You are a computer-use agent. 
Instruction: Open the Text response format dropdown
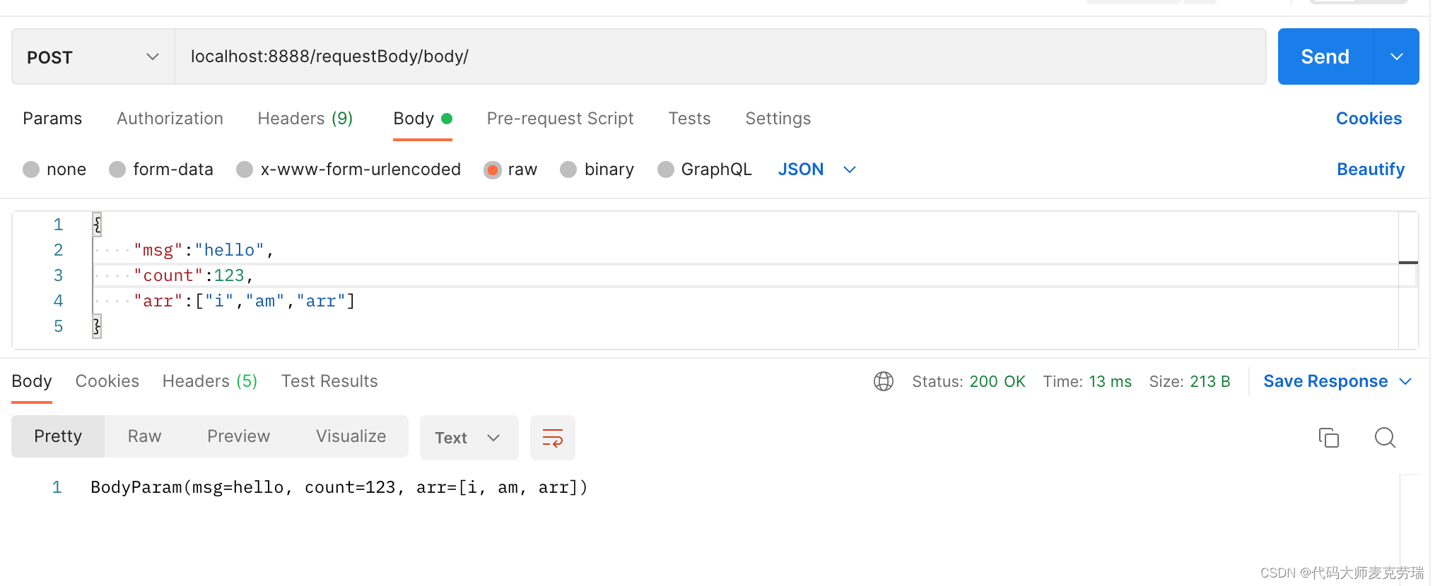tap(469, 438)
